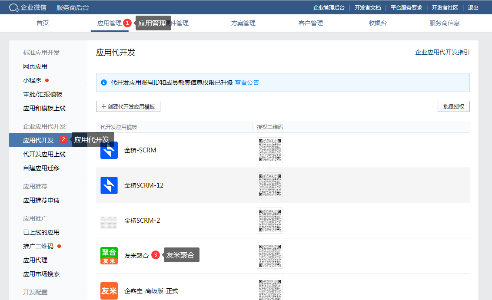This screenshot has height=300, width=492.
Task: Go to the 首页 tab
Action: coord(43,23)
